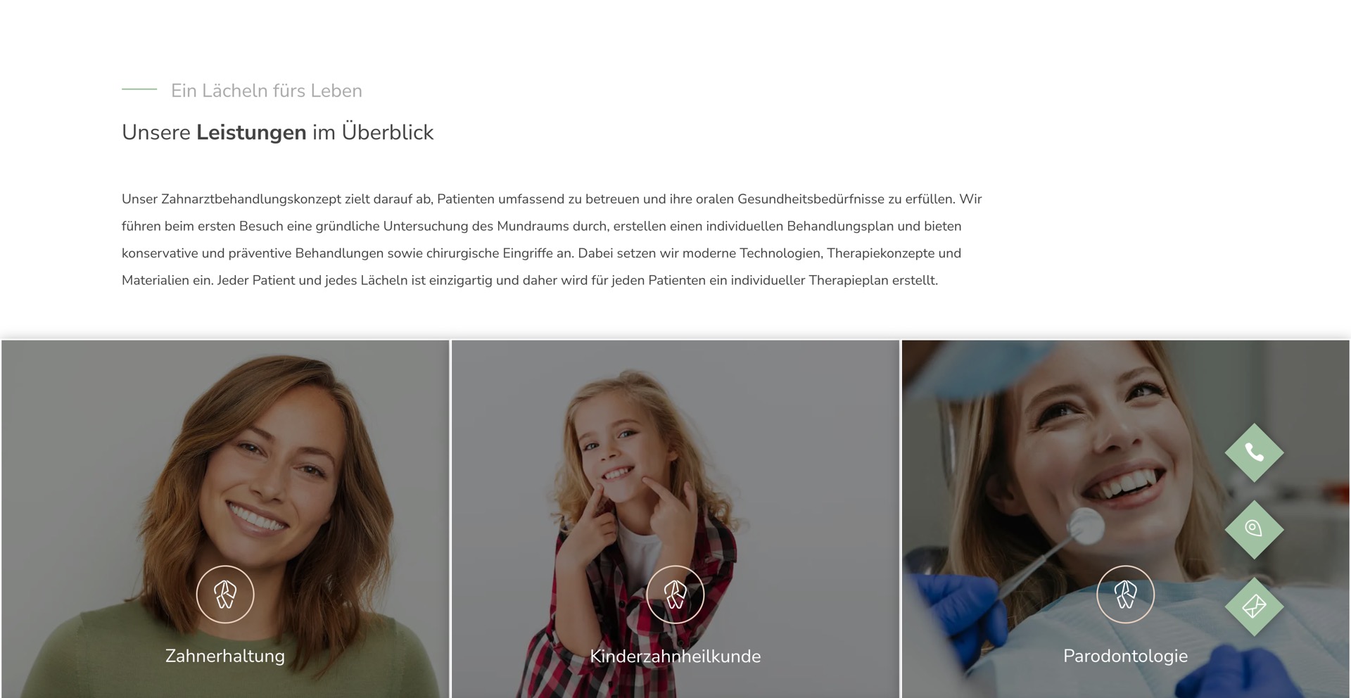Click the tooth icon above Kinderzahnheilkunde
This screenshot has width=1351, height=698.
pyautogui.click(x=675, y=595)
